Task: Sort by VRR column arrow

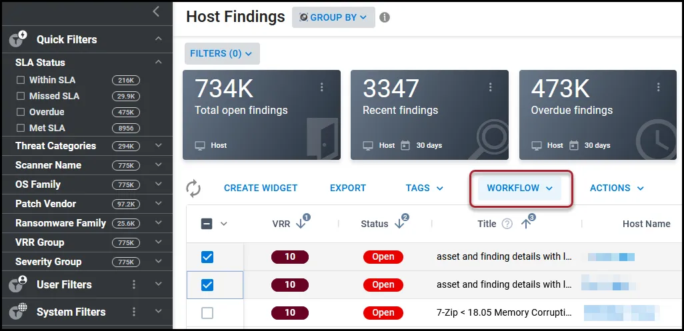Action: pos(300,223)
